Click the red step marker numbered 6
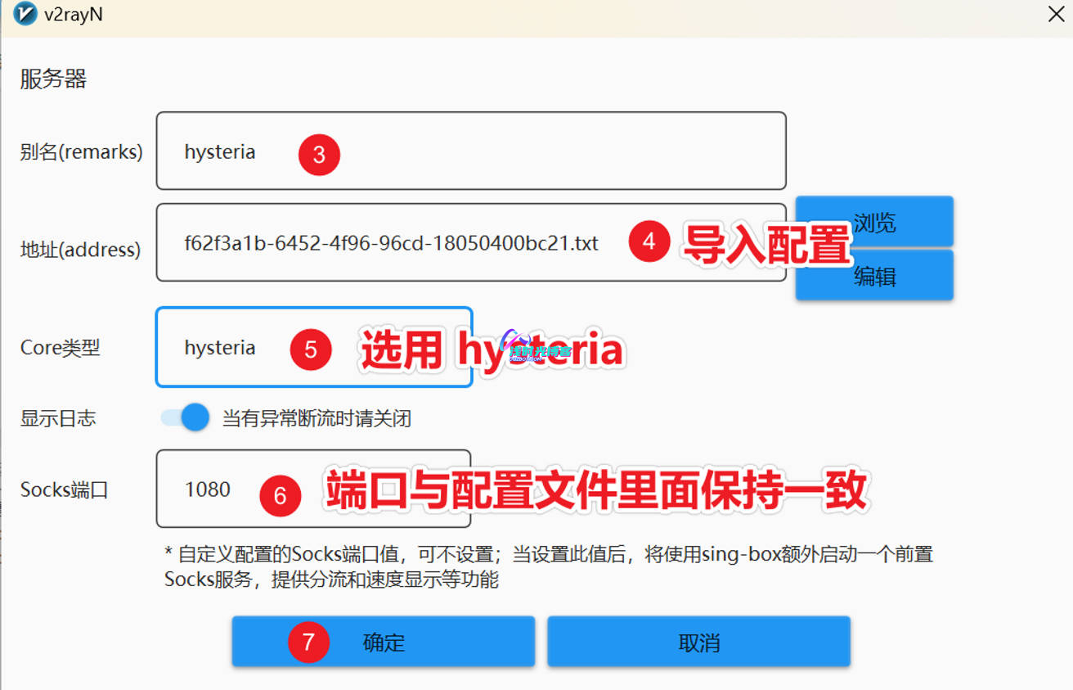The width and height of the screenshot is (1073, 690). (280, 496)
